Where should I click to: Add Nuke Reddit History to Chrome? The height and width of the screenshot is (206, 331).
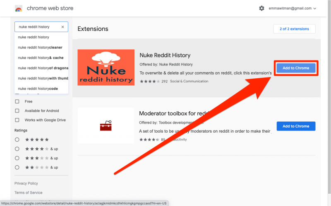click(x=296, y=68)
